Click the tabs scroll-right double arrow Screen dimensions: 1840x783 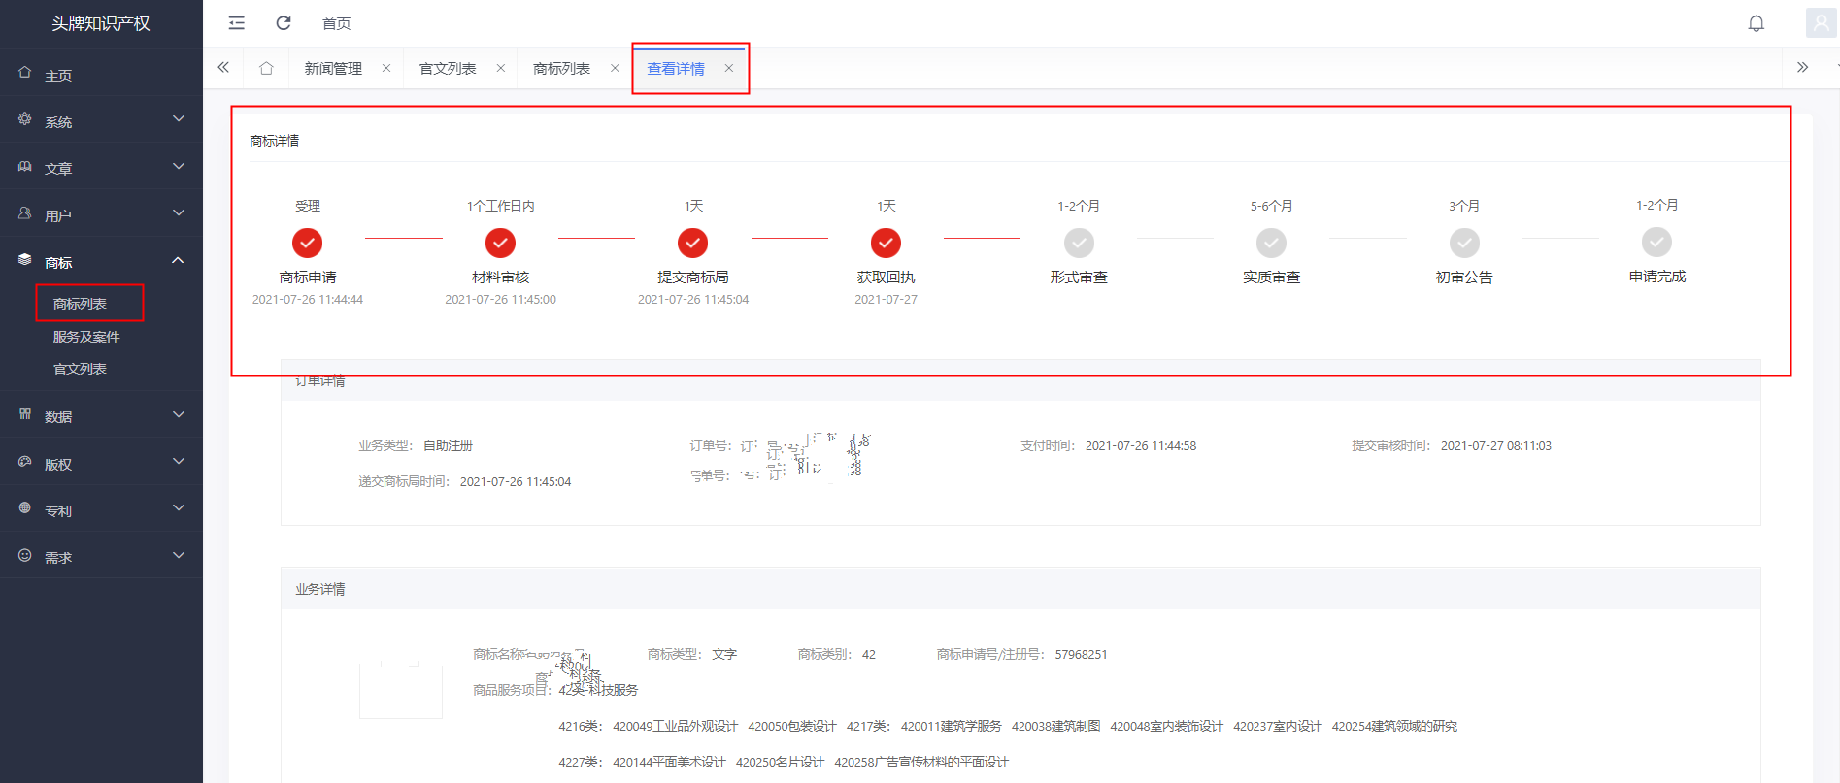click(x=1803, y=68)
